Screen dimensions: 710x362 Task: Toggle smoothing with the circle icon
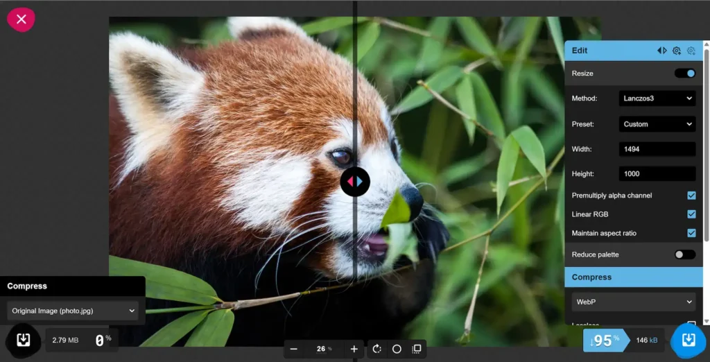[397, 349]
